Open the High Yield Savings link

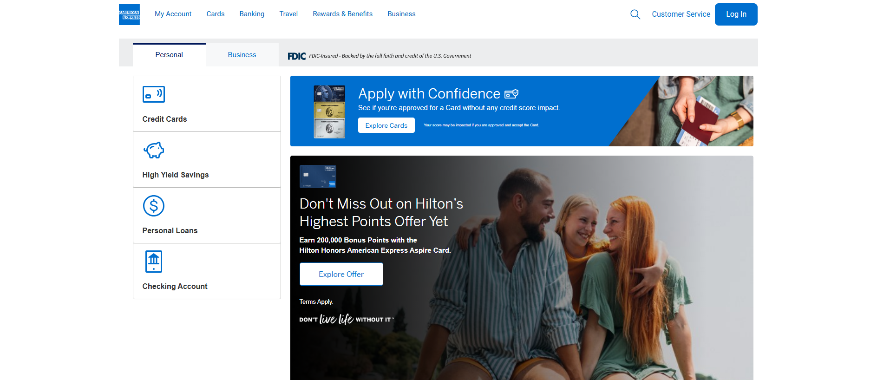point(176,175)
